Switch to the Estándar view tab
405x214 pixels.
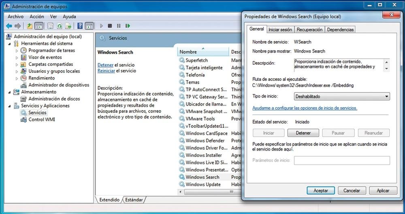tap(134, 200)
